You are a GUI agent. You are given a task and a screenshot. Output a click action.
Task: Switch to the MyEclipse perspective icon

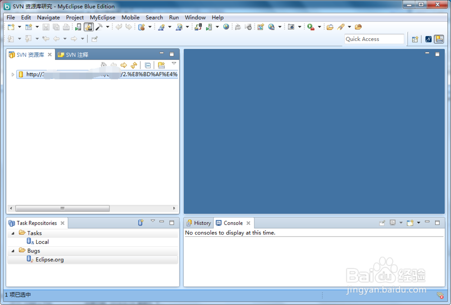tap(428, 39)
